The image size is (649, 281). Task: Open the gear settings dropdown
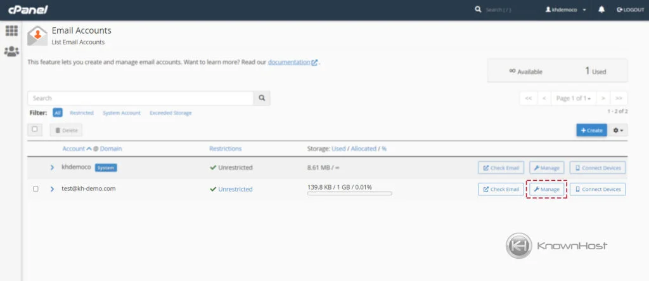point(617,130)
